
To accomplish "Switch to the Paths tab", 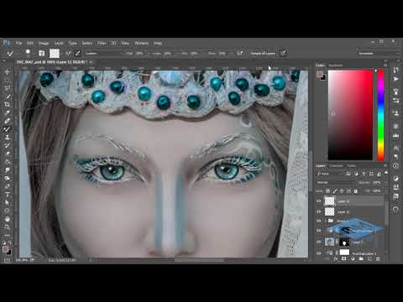I will pos(352,166).
